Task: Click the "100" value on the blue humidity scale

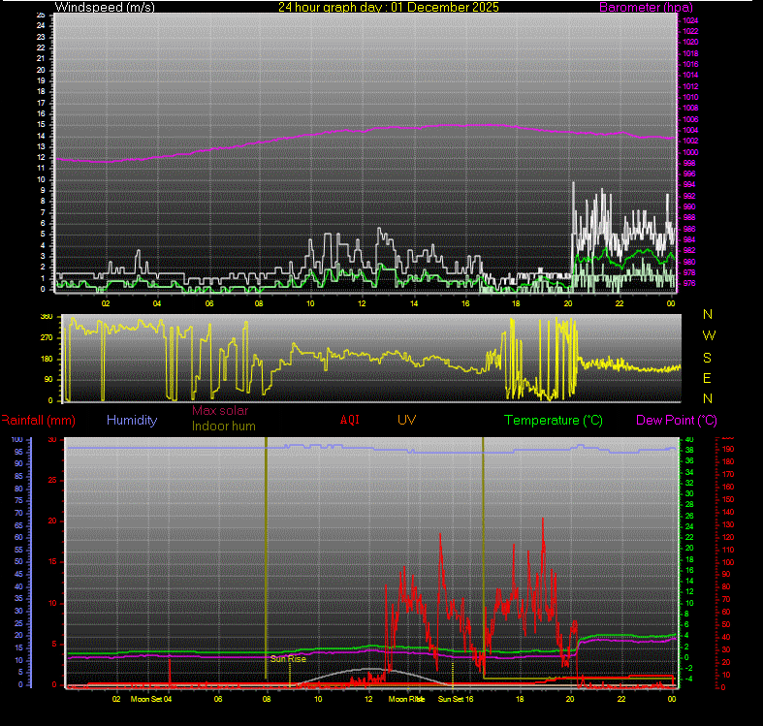Action: coord(17,439)
